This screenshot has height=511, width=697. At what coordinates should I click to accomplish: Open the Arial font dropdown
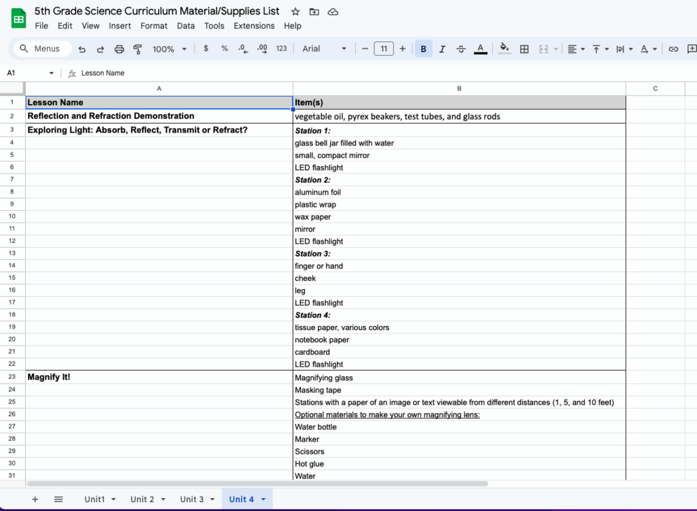(x=324, y=49)
